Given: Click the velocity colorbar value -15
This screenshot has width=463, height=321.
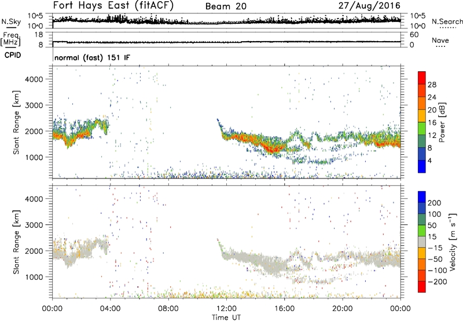Looking at the screenshot, I should point(435,247).
